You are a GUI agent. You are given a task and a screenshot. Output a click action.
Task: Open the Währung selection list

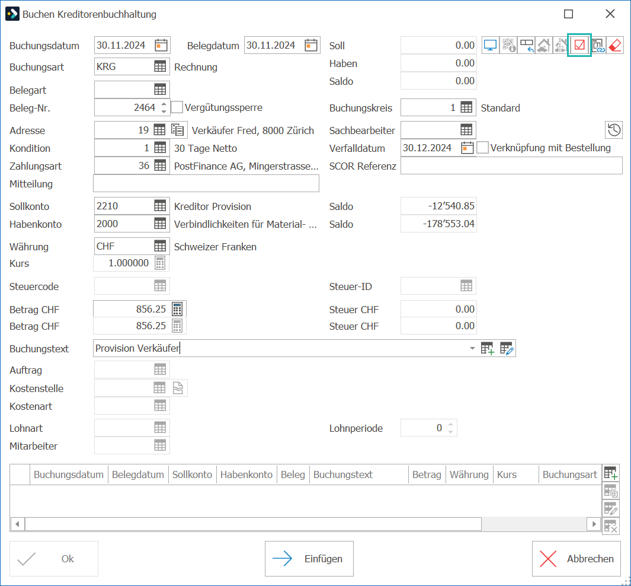[160, 246]
